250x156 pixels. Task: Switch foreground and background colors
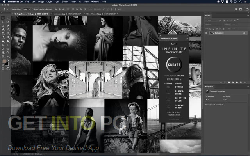point(8,60)
